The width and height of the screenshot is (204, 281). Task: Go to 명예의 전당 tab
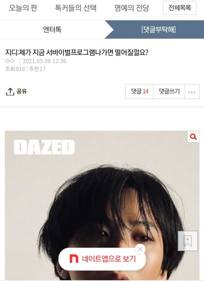132,8
